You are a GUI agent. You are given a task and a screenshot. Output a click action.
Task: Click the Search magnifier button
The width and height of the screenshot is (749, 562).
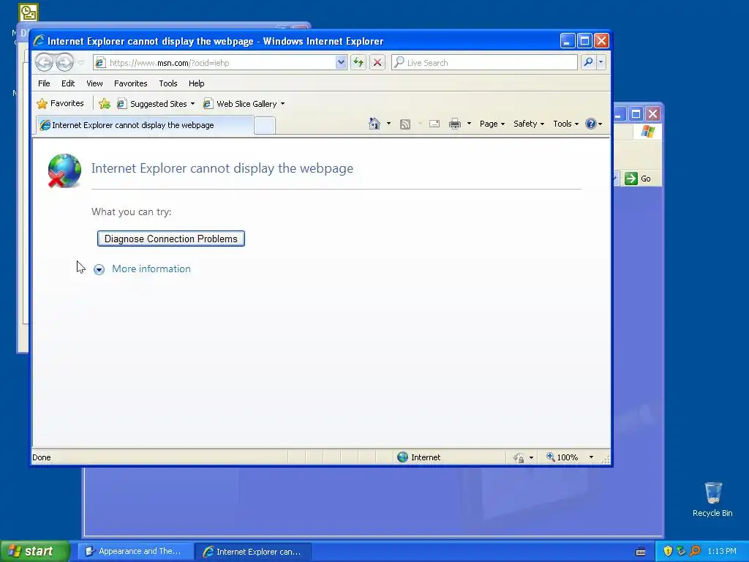(589, 62)
